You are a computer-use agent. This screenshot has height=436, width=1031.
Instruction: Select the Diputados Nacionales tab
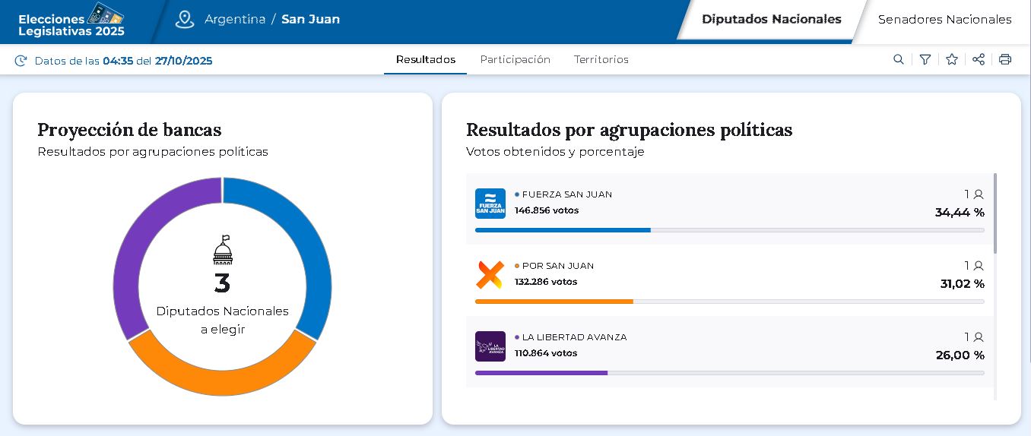(x=771, y=20)
